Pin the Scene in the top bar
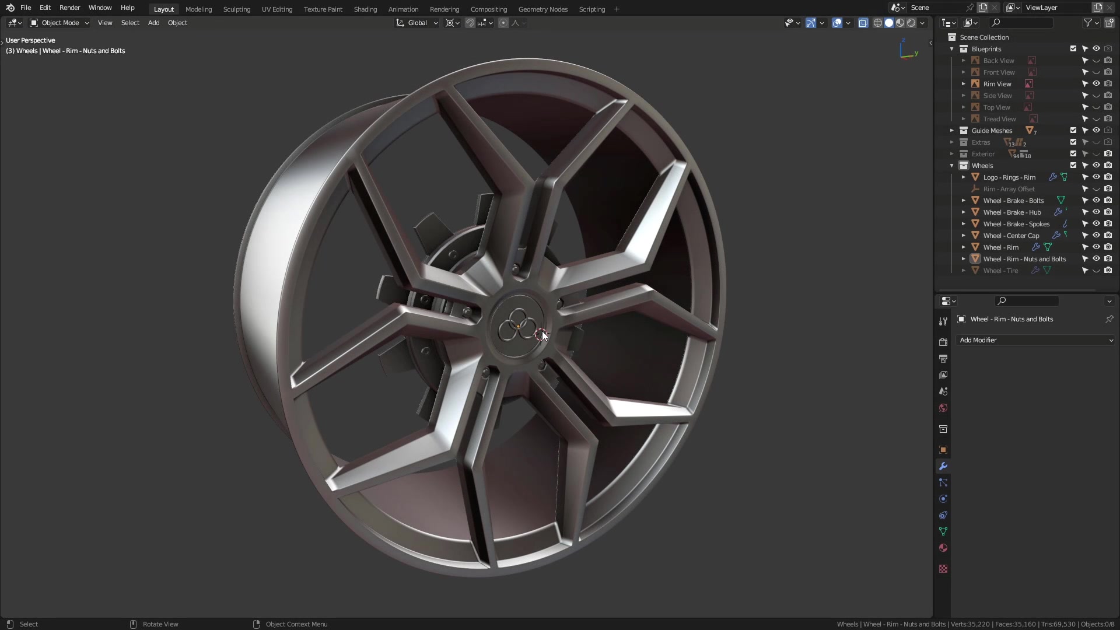The height and width of the screenshot is (630, 1120). pos(970,8)
